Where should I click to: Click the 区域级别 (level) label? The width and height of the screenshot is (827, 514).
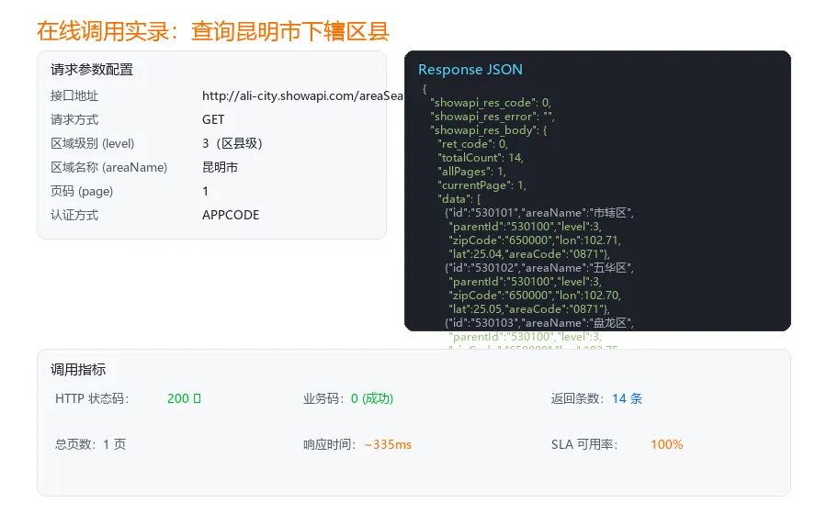click(x=92, y=143)
